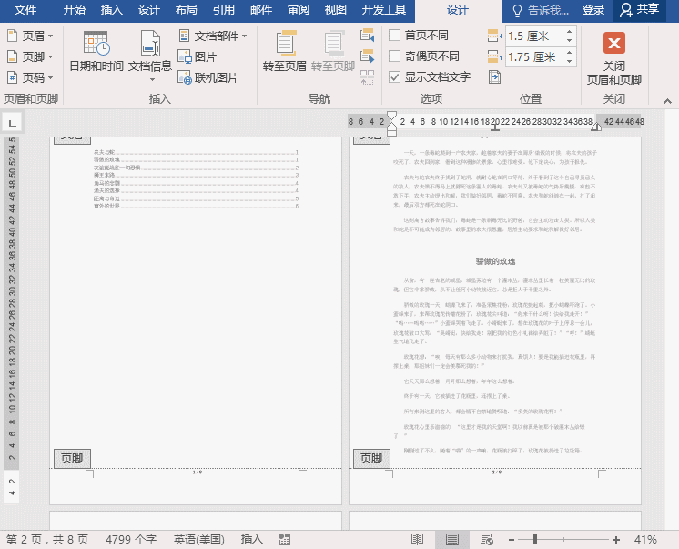679x549 pixels.
Task: Switch to print layout view icon
Action: [452, 540]
